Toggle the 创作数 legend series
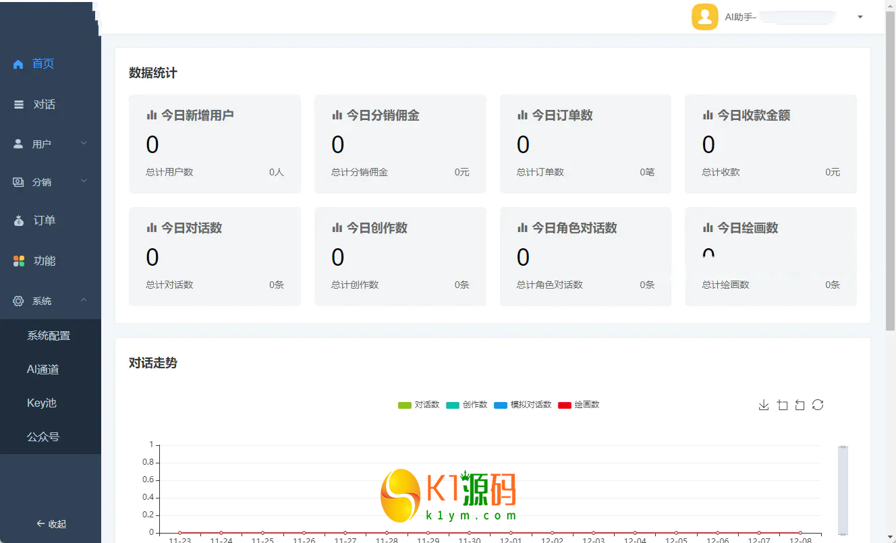896x543 pixels. coord(466,405)
